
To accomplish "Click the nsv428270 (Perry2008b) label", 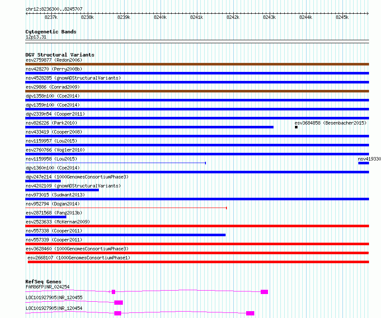I will click(x=54, y=69).
